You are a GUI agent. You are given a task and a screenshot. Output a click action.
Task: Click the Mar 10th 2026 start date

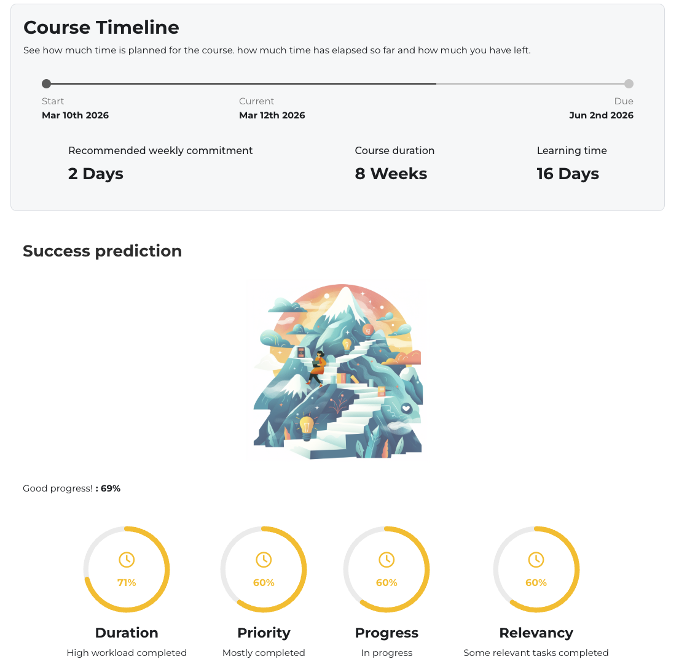pyautogui.click(x=75, y=115)
